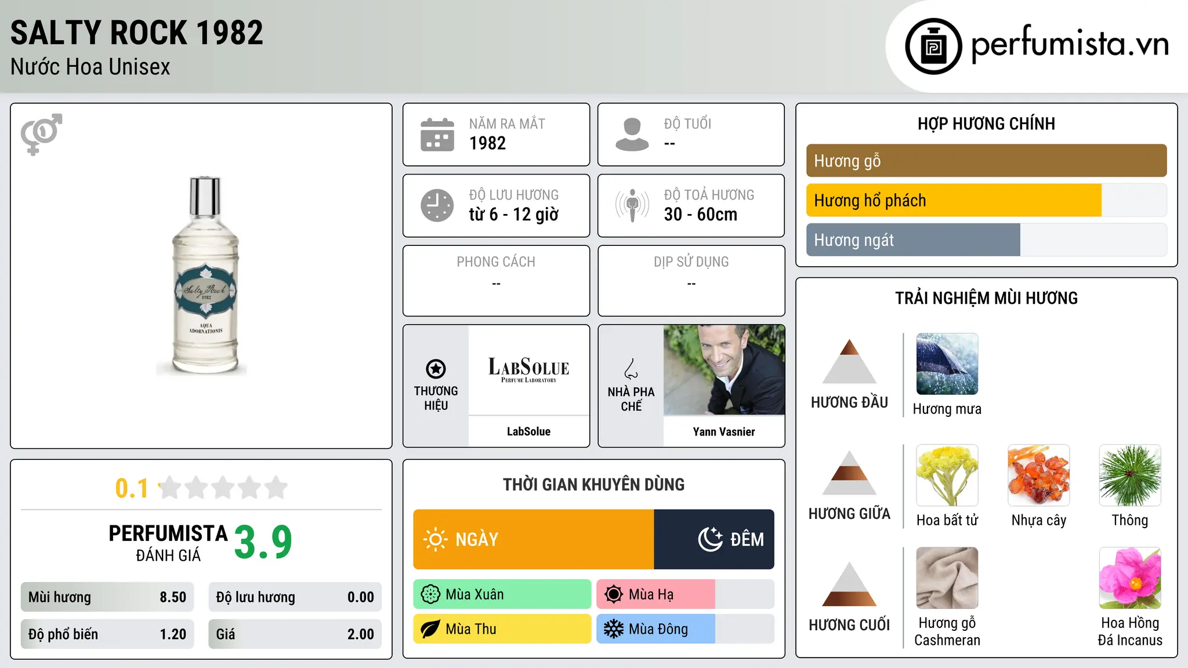Click the Perfumista rating 3.9
This screenshot has height=668, width=1188.
(263, 543)
